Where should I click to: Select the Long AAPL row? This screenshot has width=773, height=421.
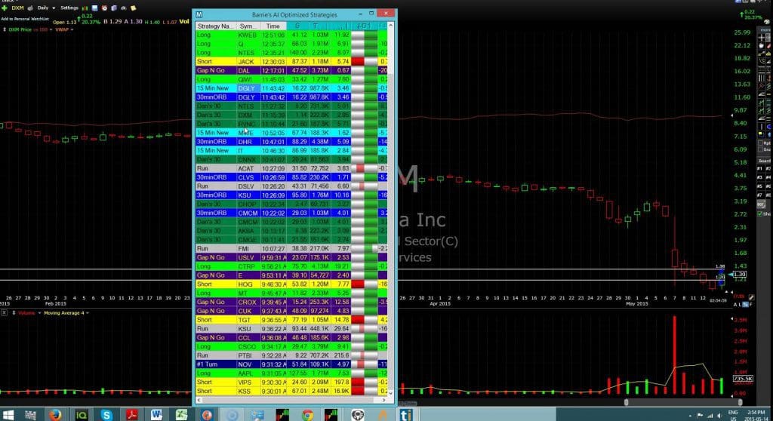pyautogui.click(x=291, y=373)
